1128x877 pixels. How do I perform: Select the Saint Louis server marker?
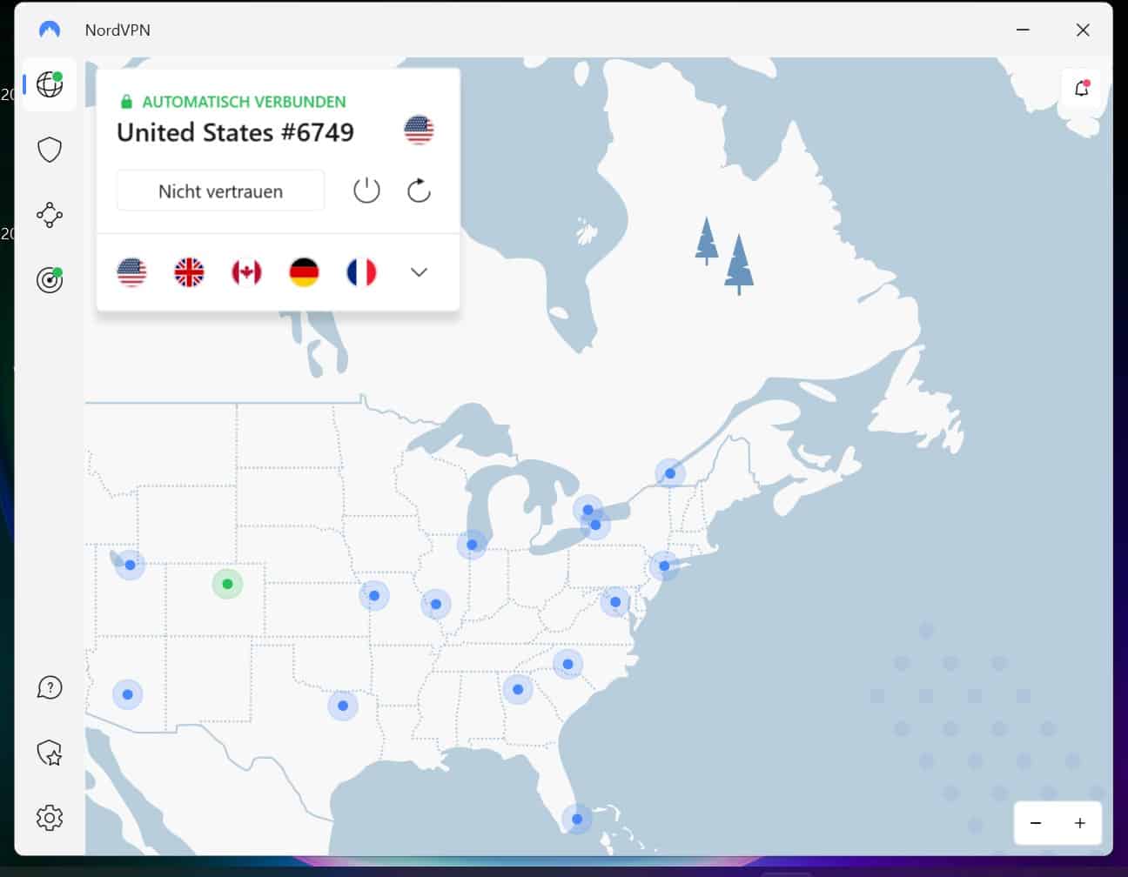436,604
